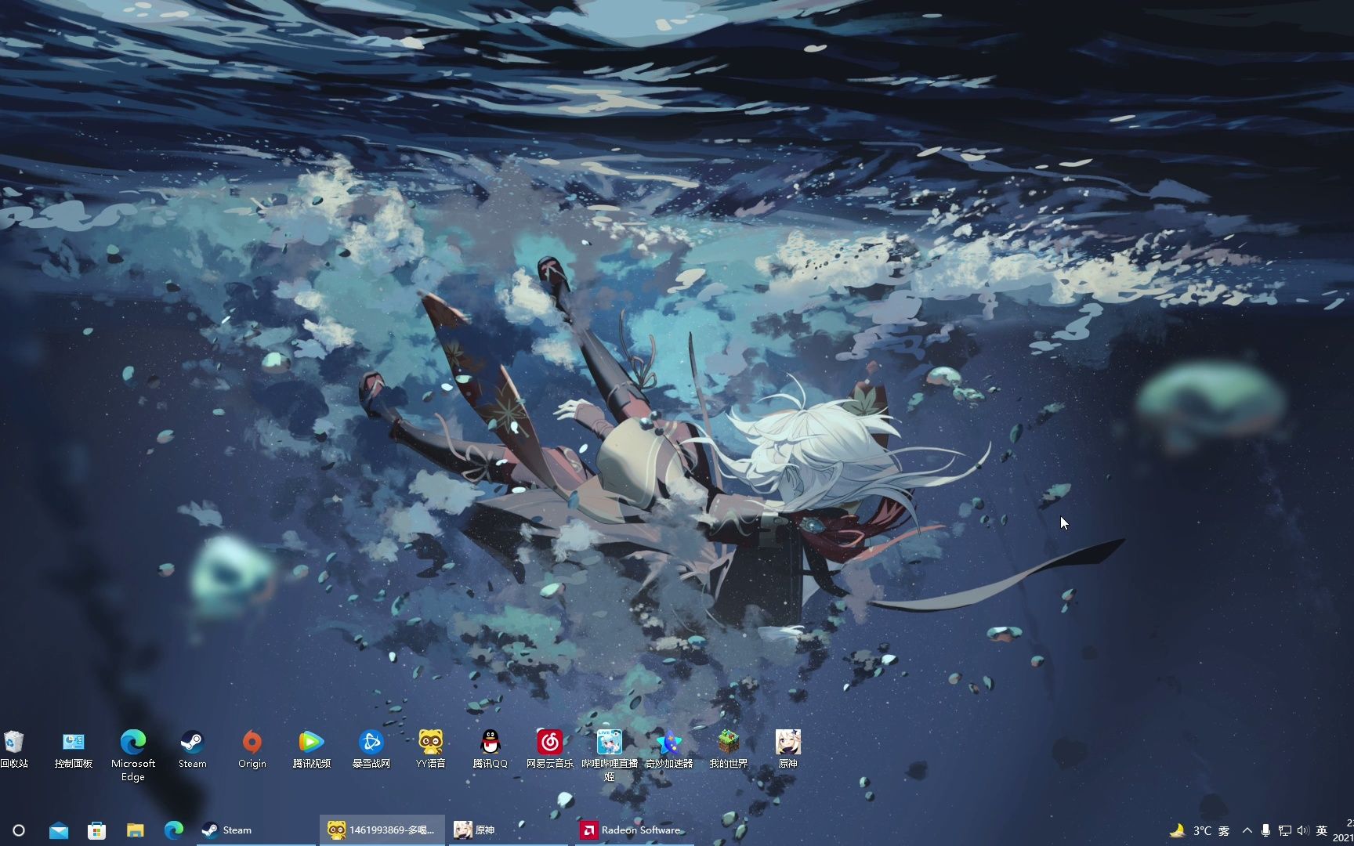Open the network status tray icon
The height and width of the screenshot is (846, 1354).
click(x=1285, y=830)
